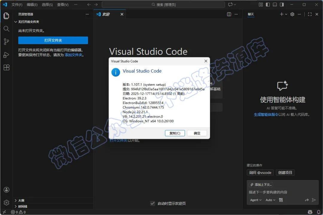Open the Extensions view
The width and height of the screenshot is (323, 215).
tap(6, 67)
